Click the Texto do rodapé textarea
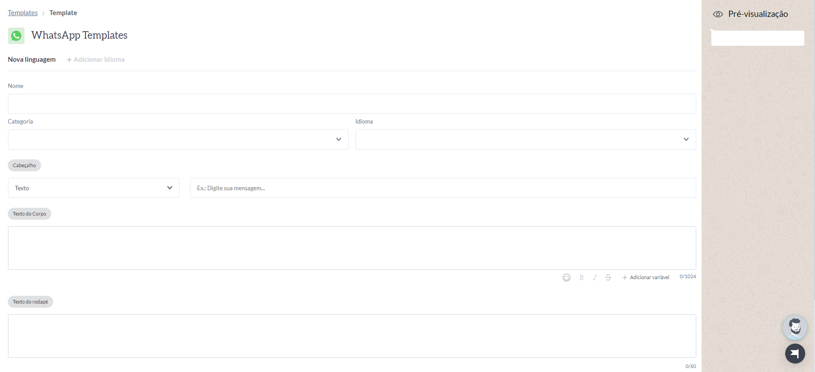Image resolution: width=815 pixels, height=372 pixels. pyautogui.click(x=351, y=336)
